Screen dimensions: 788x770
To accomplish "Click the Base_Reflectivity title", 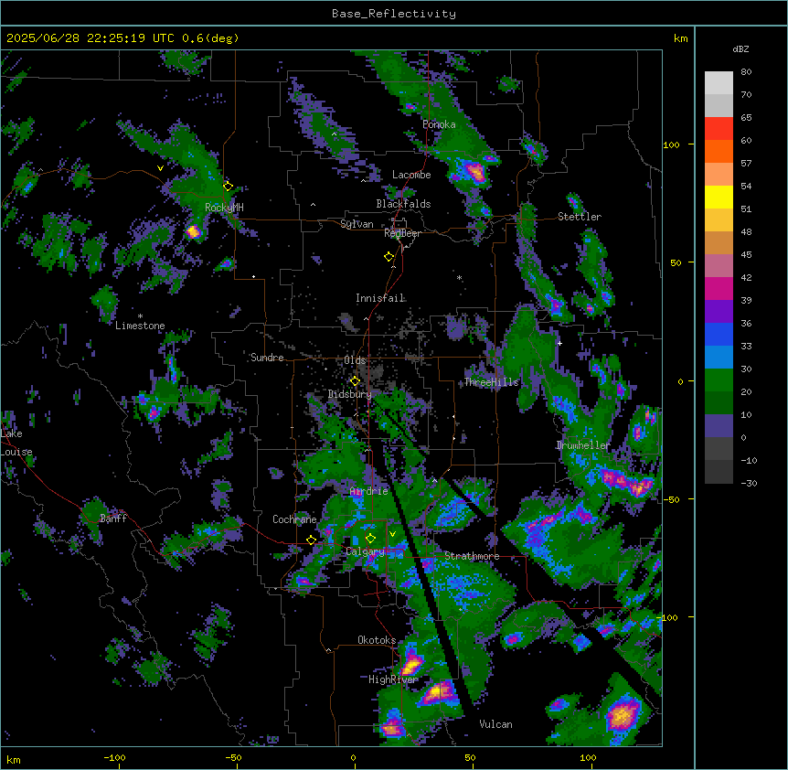I will pyautogui.click(x=394, y=14).
